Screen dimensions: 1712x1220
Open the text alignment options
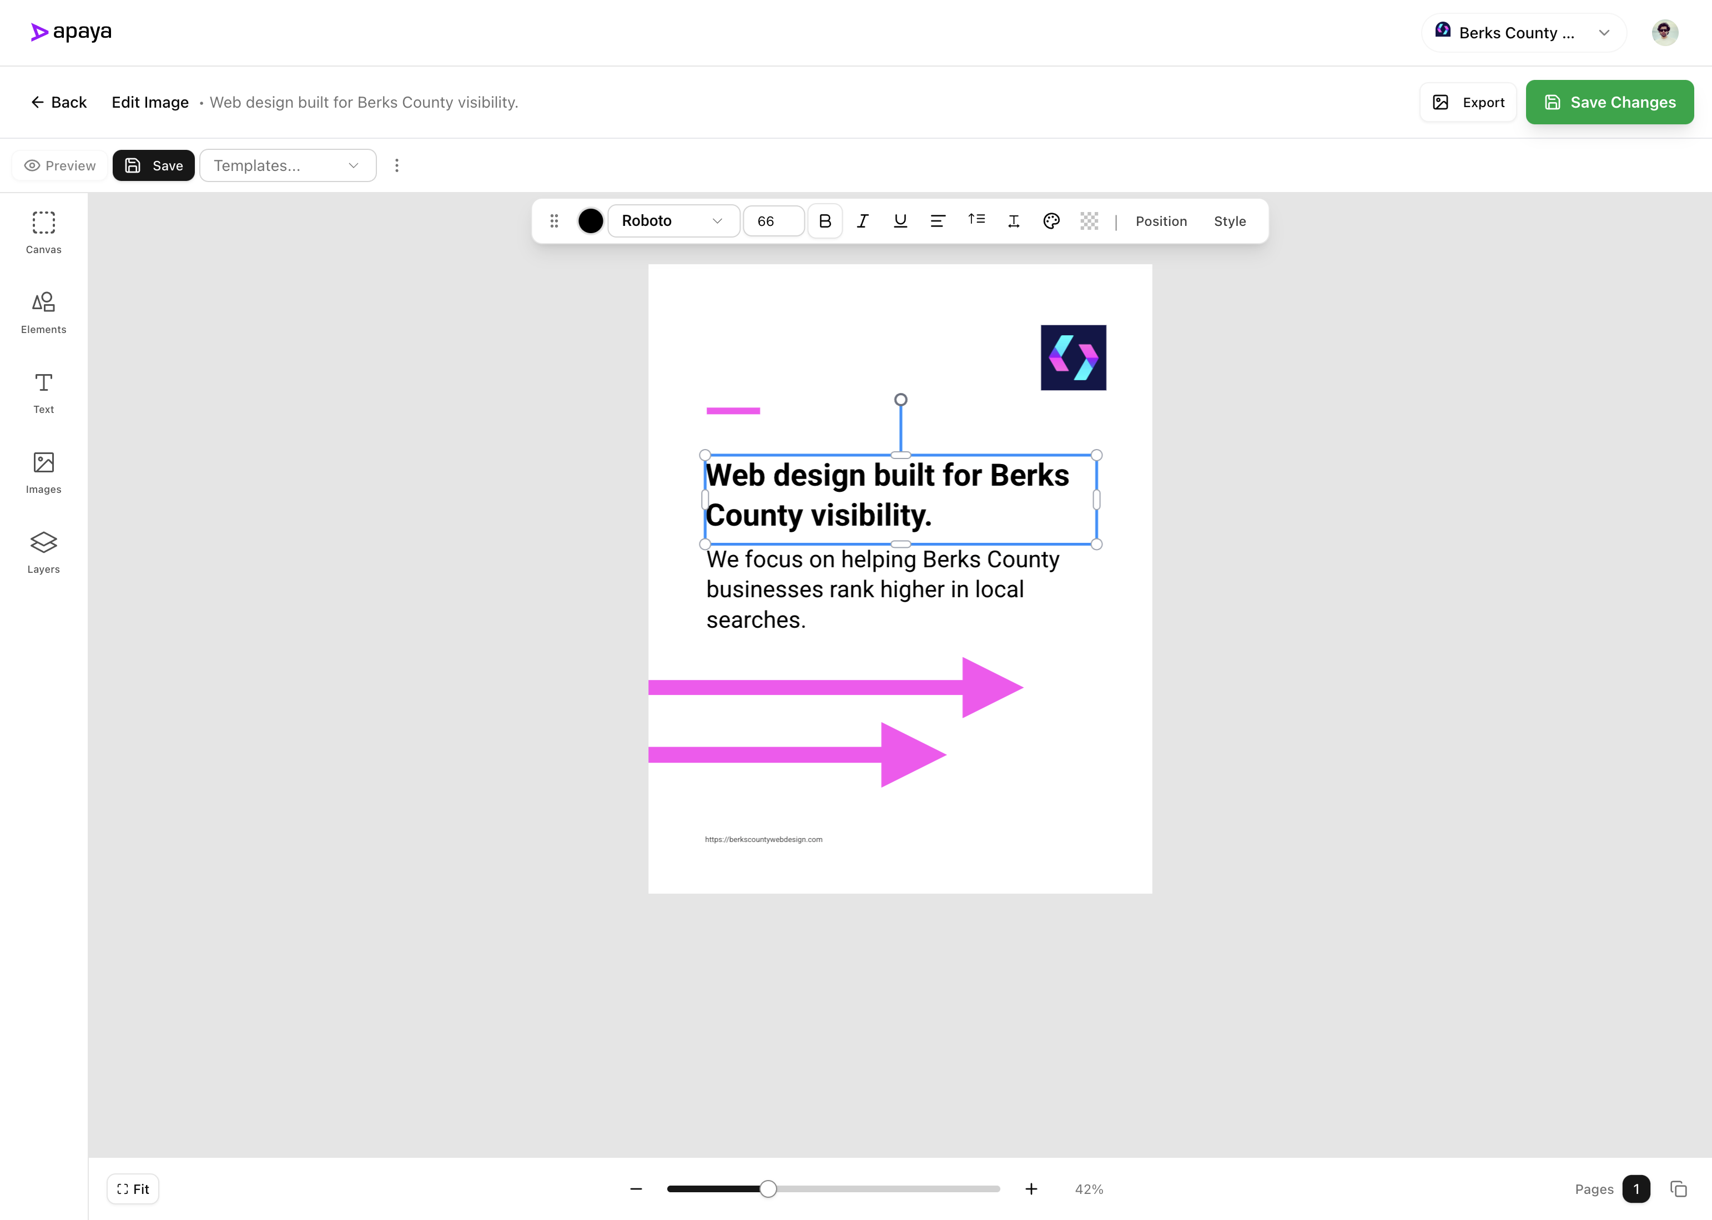(938, 221)
